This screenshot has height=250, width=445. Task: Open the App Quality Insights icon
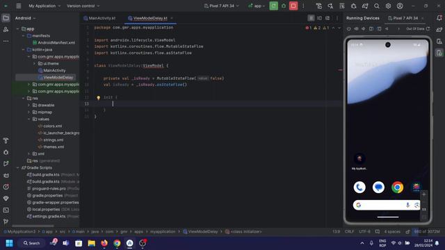tap(6, 199)
